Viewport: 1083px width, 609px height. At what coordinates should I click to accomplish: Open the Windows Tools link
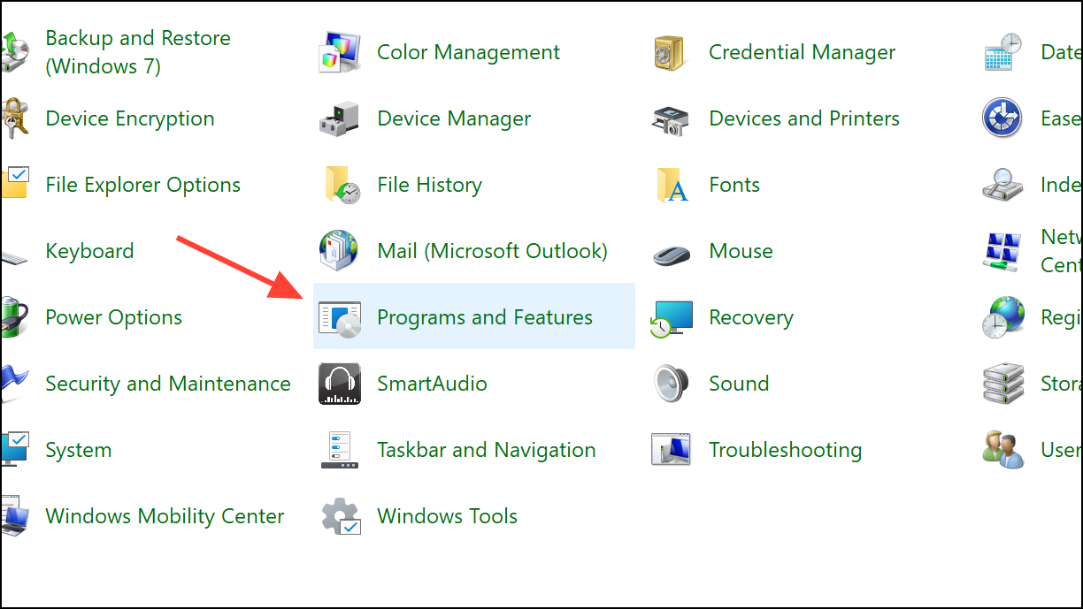[447, 516]
